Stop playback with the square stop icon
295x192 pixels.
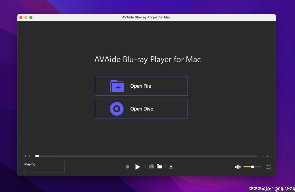127,167
